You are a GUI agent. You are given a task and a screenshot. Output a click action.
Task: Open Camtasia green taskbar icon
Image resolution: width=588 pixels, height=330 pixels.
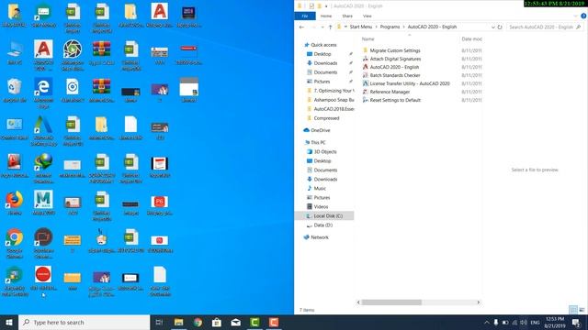coord(254,322)
